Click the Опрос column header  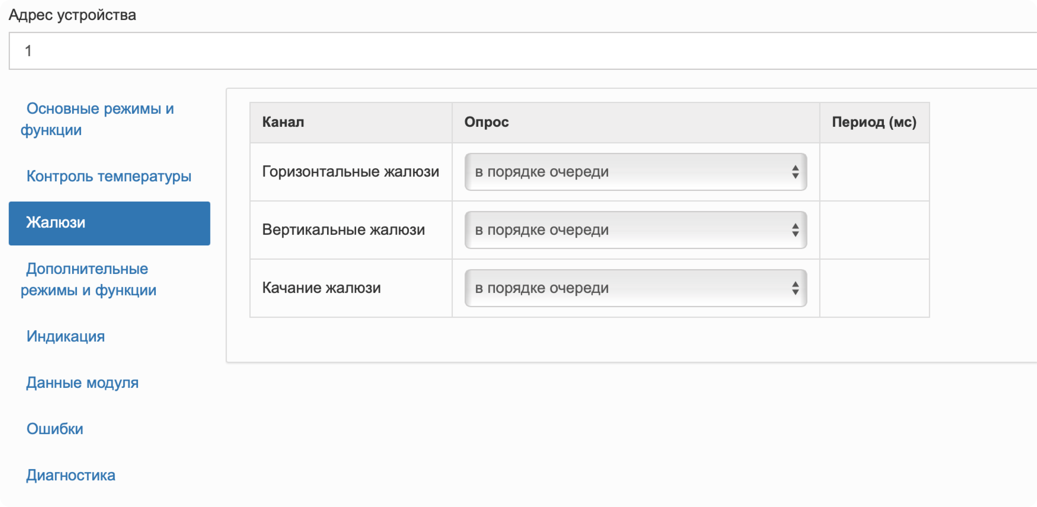pos(486,122)
